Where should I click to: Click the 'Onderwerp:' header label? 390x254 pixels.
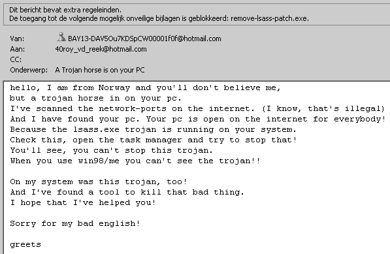coord(29,70)
